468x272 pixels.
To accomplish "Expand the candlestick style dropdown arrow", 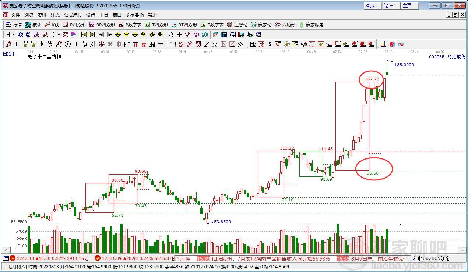I will point(59,35).
